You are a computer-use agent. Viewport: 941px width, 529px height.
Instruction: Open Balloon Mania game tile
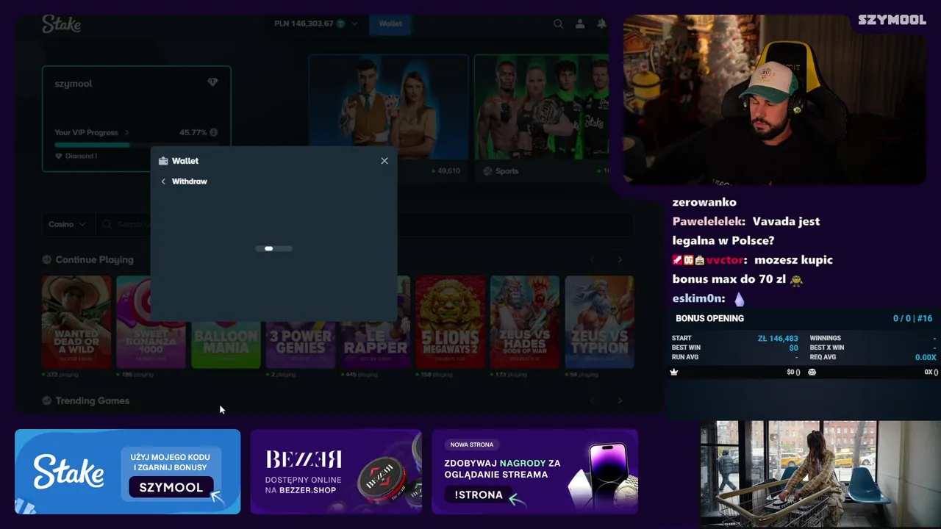click(226, 344)
